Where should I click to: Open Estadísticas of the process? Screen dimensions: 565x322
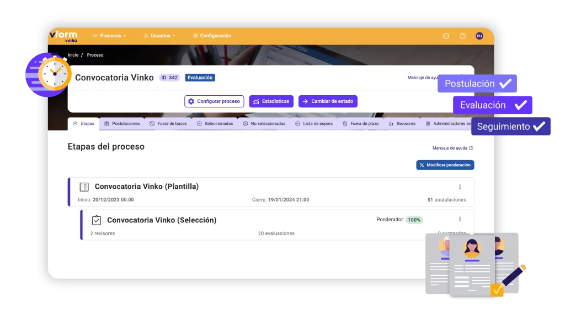tap(271, 101)
